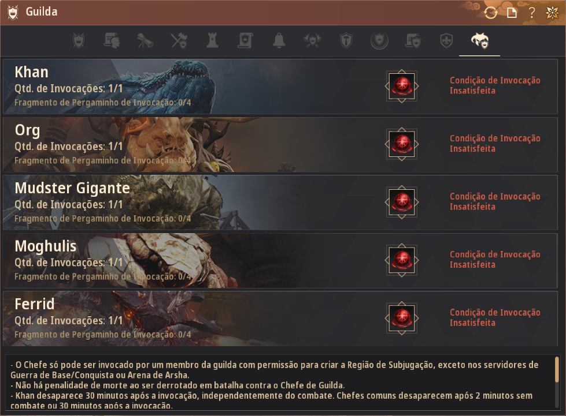
Task: Select the Khan boss banner row
Action: pyautogui.click(x=280, y=87)
